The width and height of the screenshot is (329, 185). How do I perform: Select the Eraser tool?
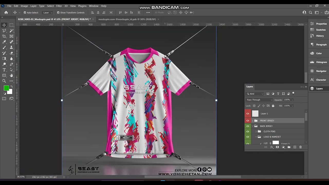12,53
